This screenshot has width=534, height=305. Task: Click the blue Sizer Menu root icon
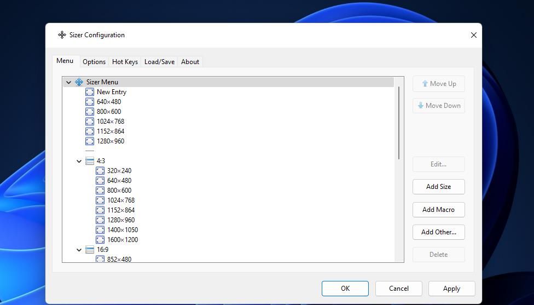click(x=79, y=82)
